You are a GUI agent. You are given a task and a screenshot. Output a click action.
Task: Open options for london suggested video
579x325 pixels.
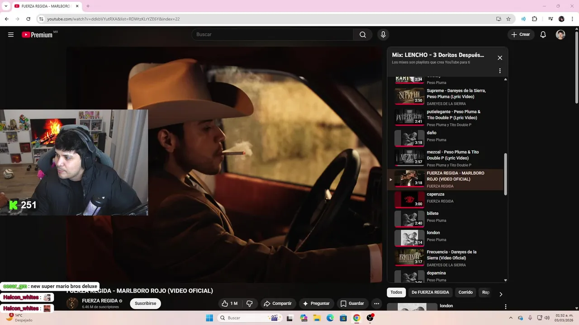[506, 307]
